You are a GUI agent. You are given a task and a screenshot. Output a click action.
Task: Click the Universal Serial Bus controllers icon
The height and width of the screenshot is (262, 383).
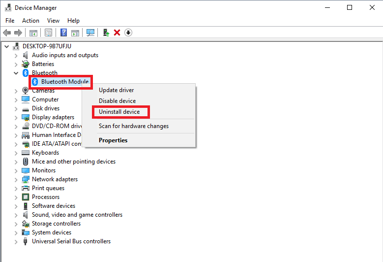coord(25,241)
